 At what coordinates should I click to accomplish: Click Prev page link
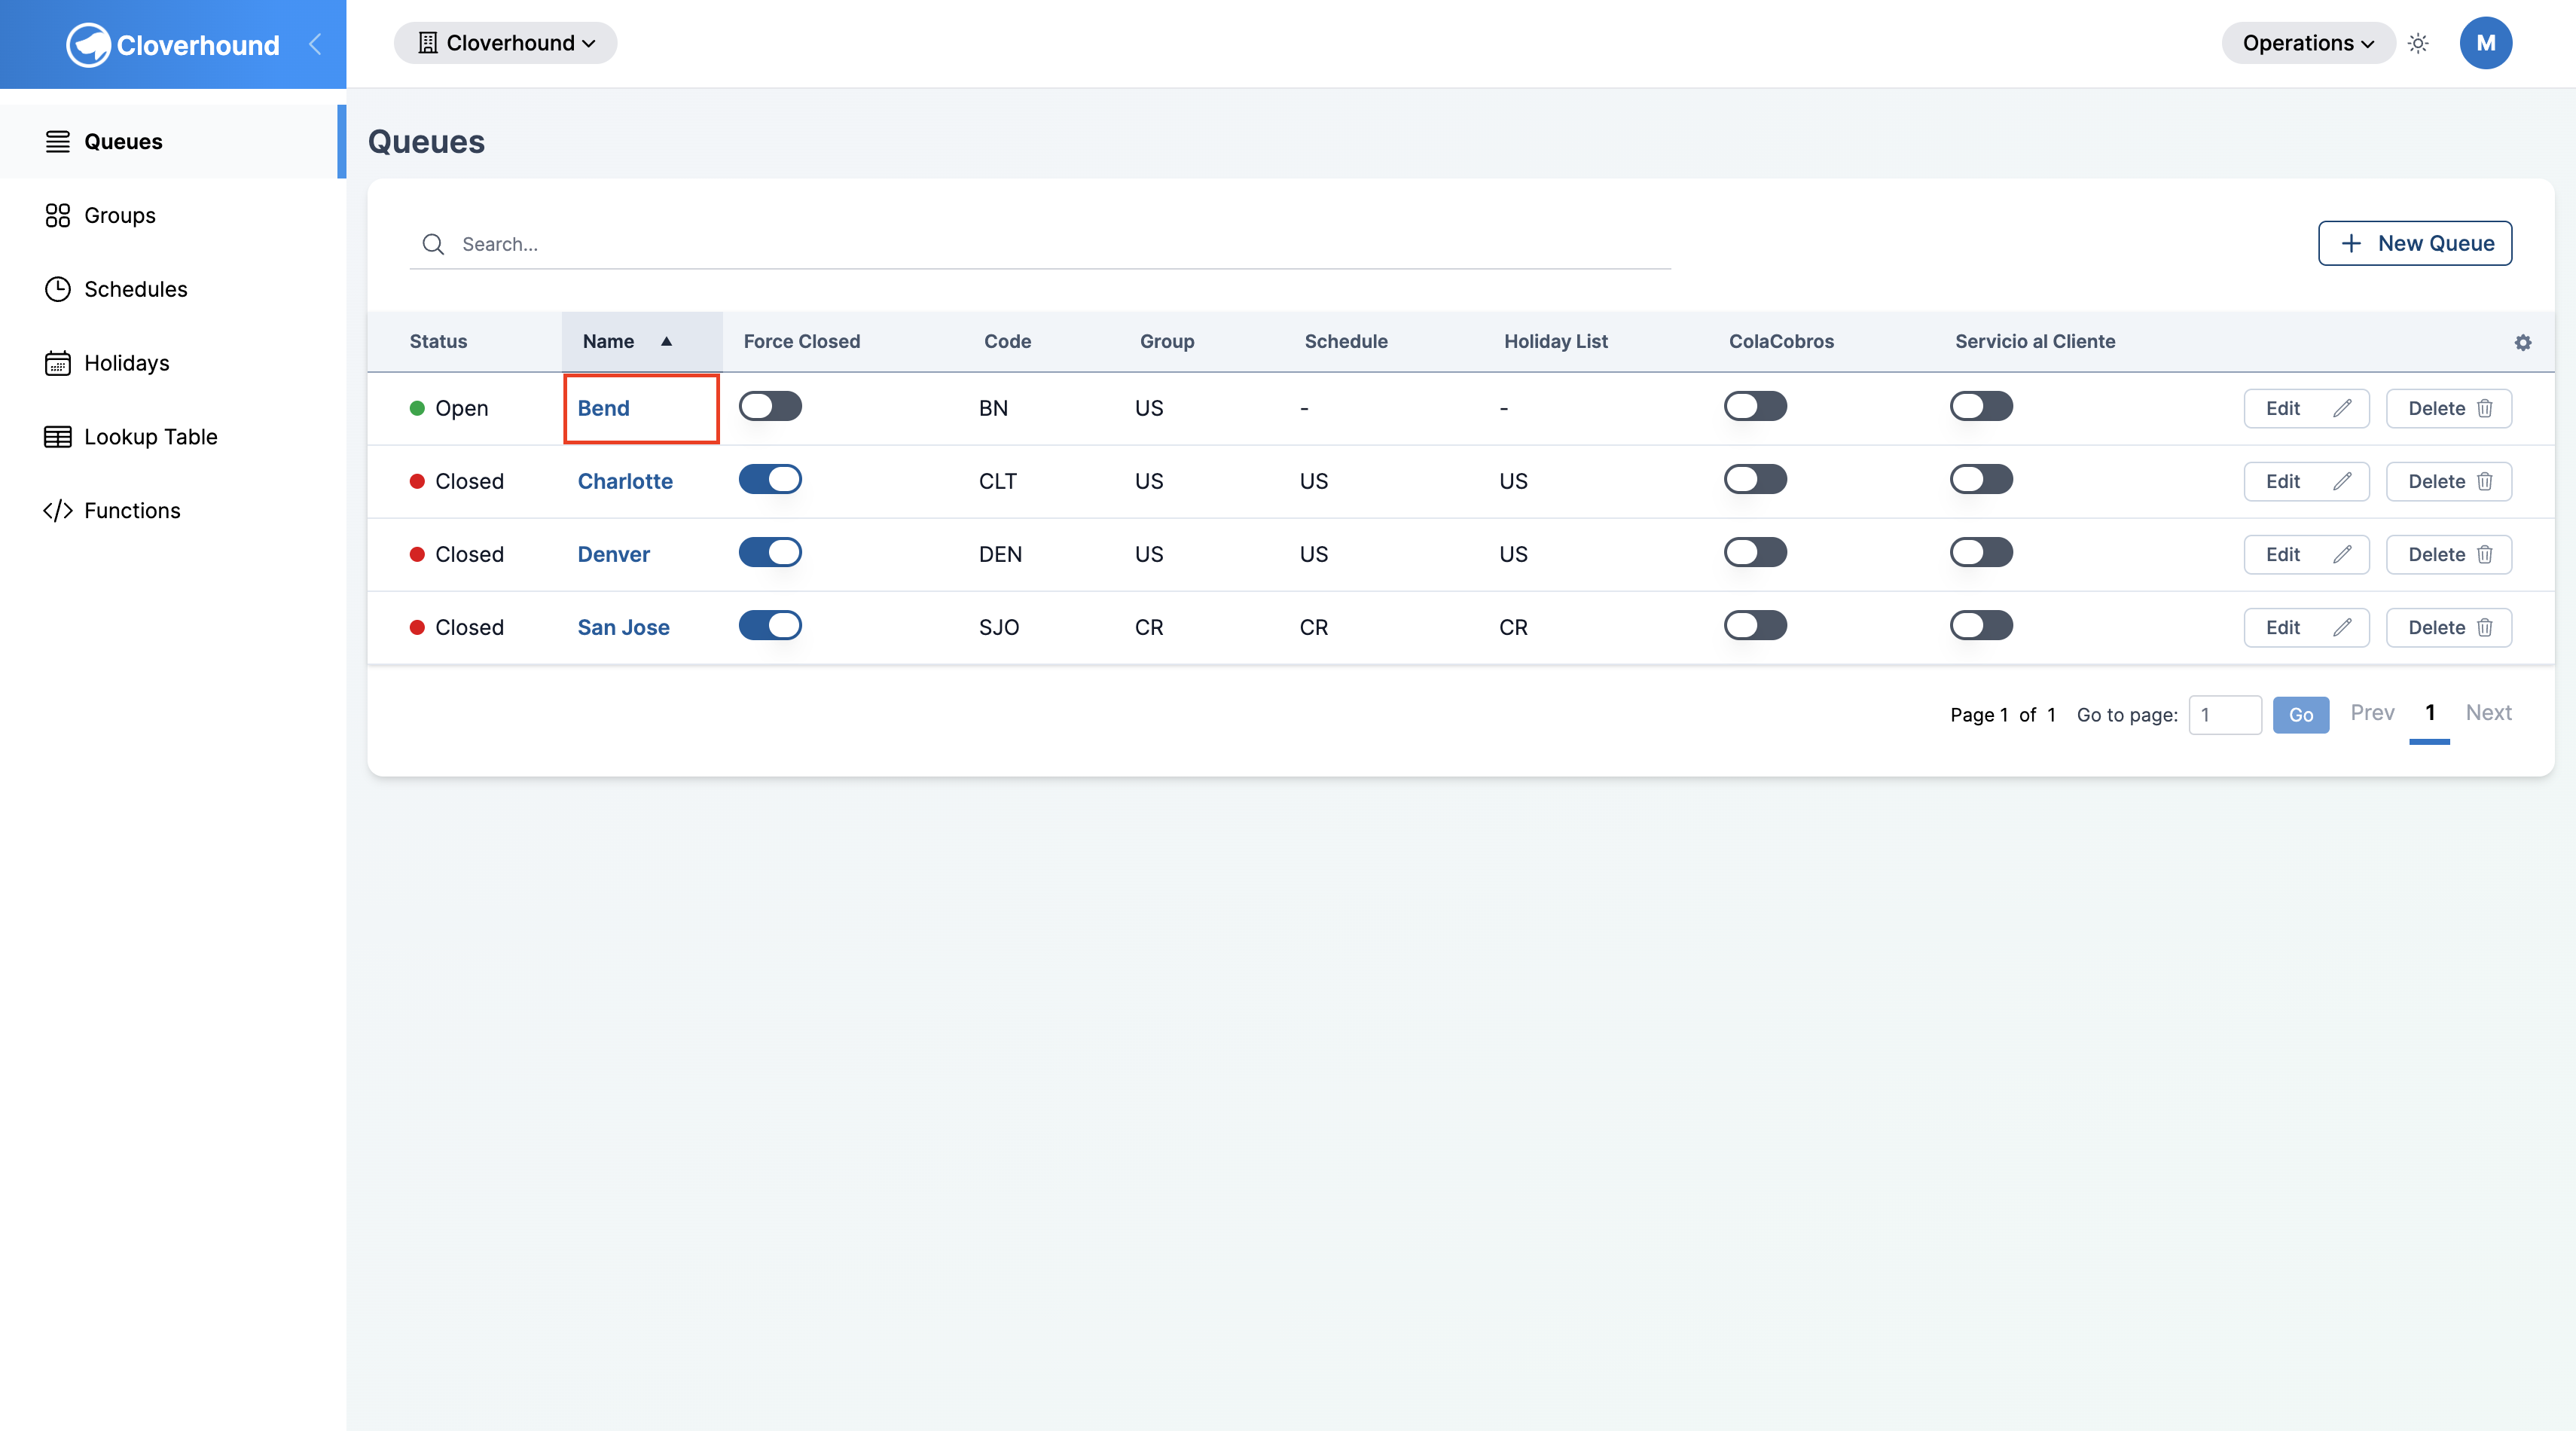2372,713
